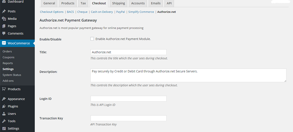
Task: Click the Comments speech bubble icon
Action: (x=4, y=33)
